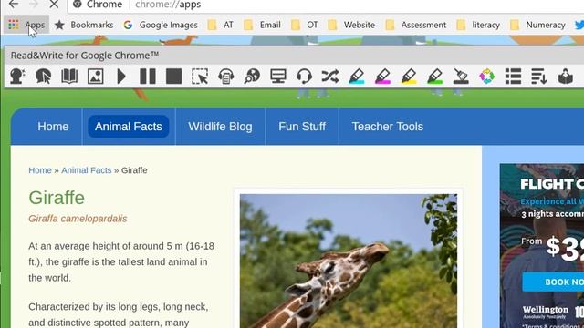Click the Home breadcrumb link

tap(40, 170)
